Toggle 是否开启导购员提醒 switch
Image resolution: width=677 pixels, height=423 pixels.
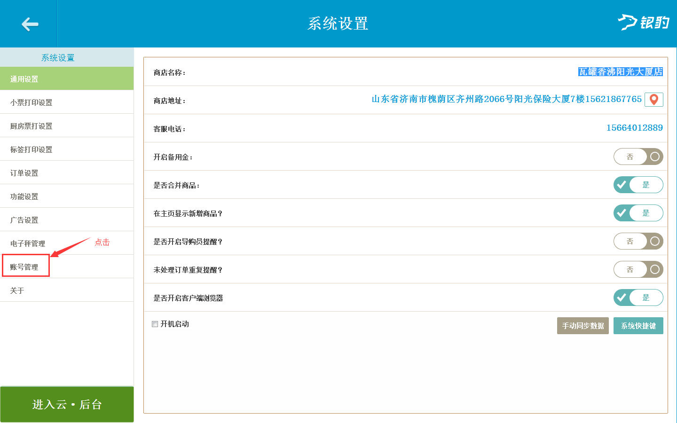click(x=638, y=241)
